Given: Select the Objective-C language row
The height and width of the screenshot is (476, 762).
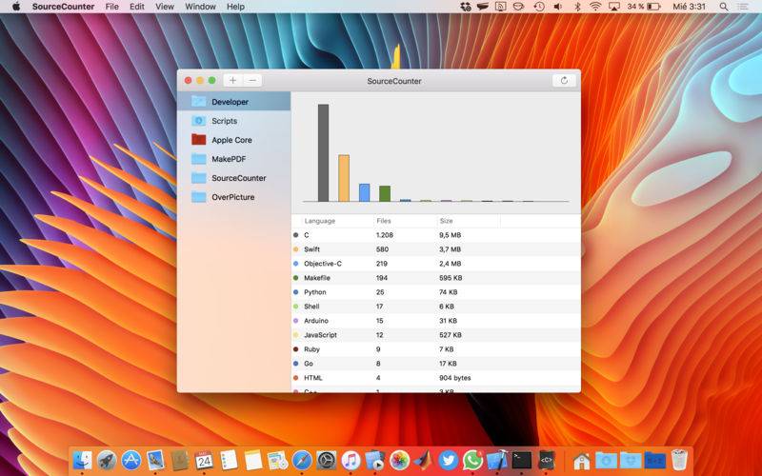Looking at the screenshot, I should coord(436,264).
